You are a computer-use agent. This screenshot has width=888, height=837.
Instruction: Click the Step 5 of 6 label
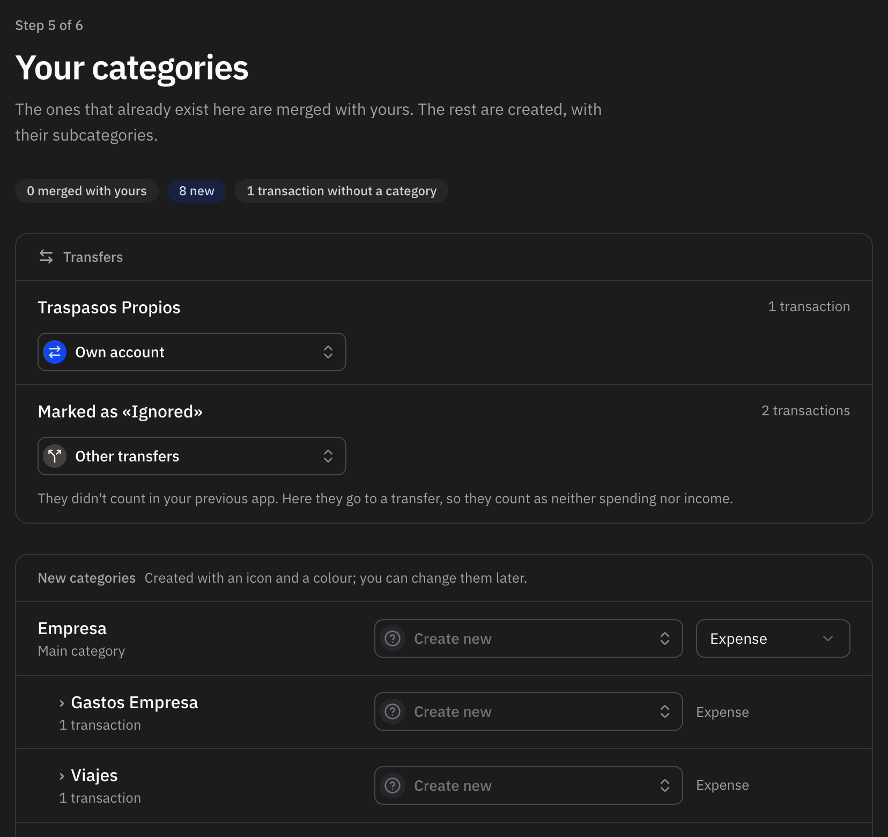click(49, 25)
